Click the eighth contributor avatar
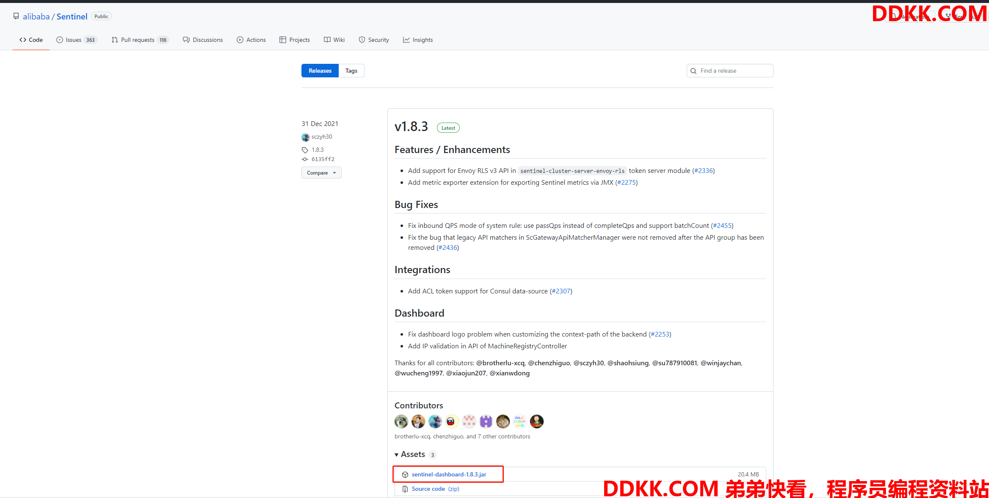The height and width of the screenshot is (498, 989). 520,421
